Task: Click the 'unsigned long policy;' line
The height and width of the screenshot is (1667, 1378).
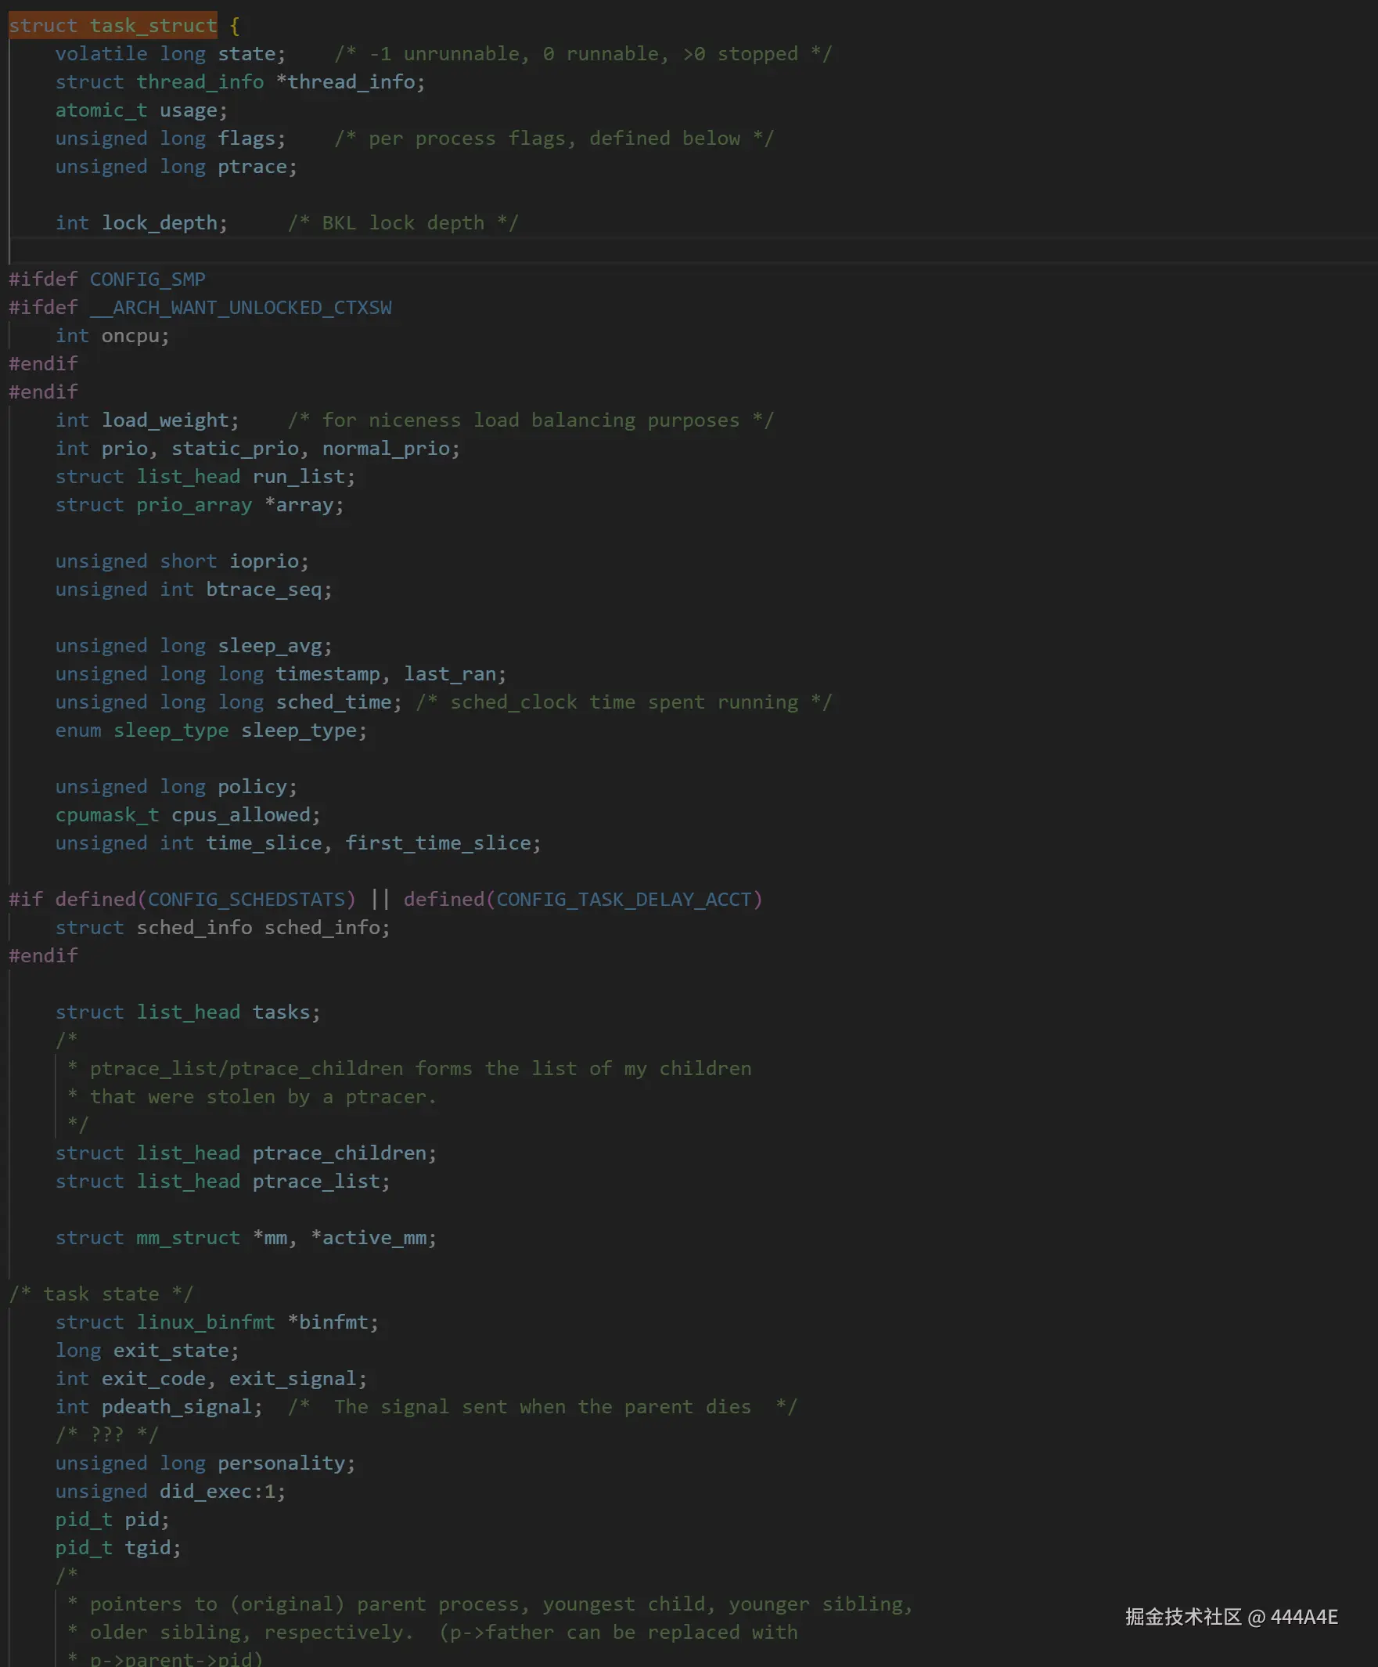Action: pos(176,787)
